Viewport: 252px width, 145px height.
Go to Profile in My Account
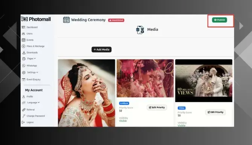(x=30, y=97)
